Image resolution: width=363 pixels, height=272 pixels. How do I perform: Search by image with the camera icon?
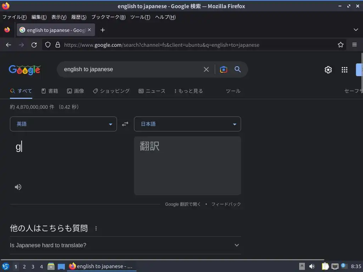point(224,69)
